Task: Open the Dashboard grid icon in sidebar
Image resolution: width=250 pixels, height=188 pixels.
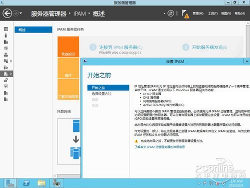Action: point(6,29)
